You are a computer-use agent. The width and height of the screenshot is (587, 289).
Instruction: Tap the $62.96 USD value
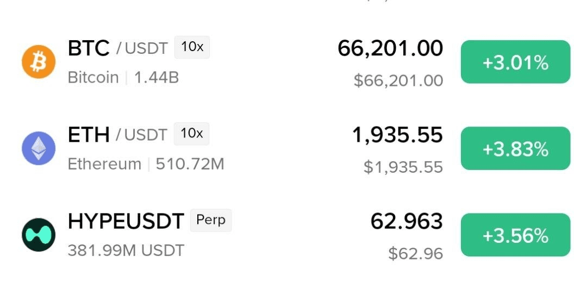[416, 254]
